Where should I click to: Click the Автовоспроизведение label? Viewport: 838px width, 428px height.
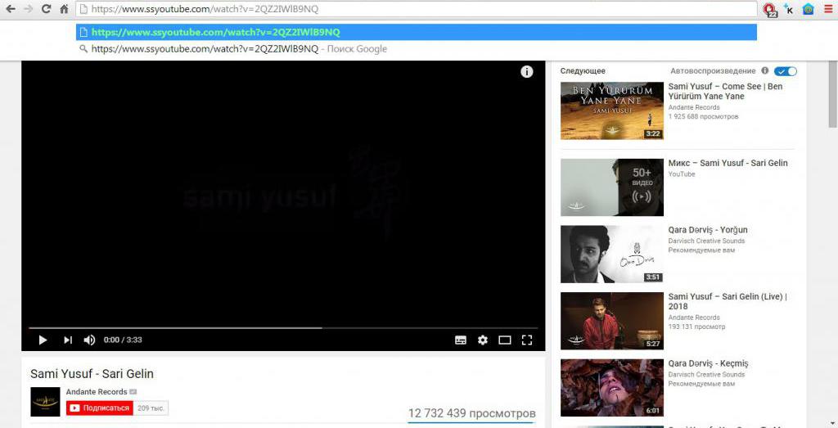pyautogui.click(x=713, y=70)
